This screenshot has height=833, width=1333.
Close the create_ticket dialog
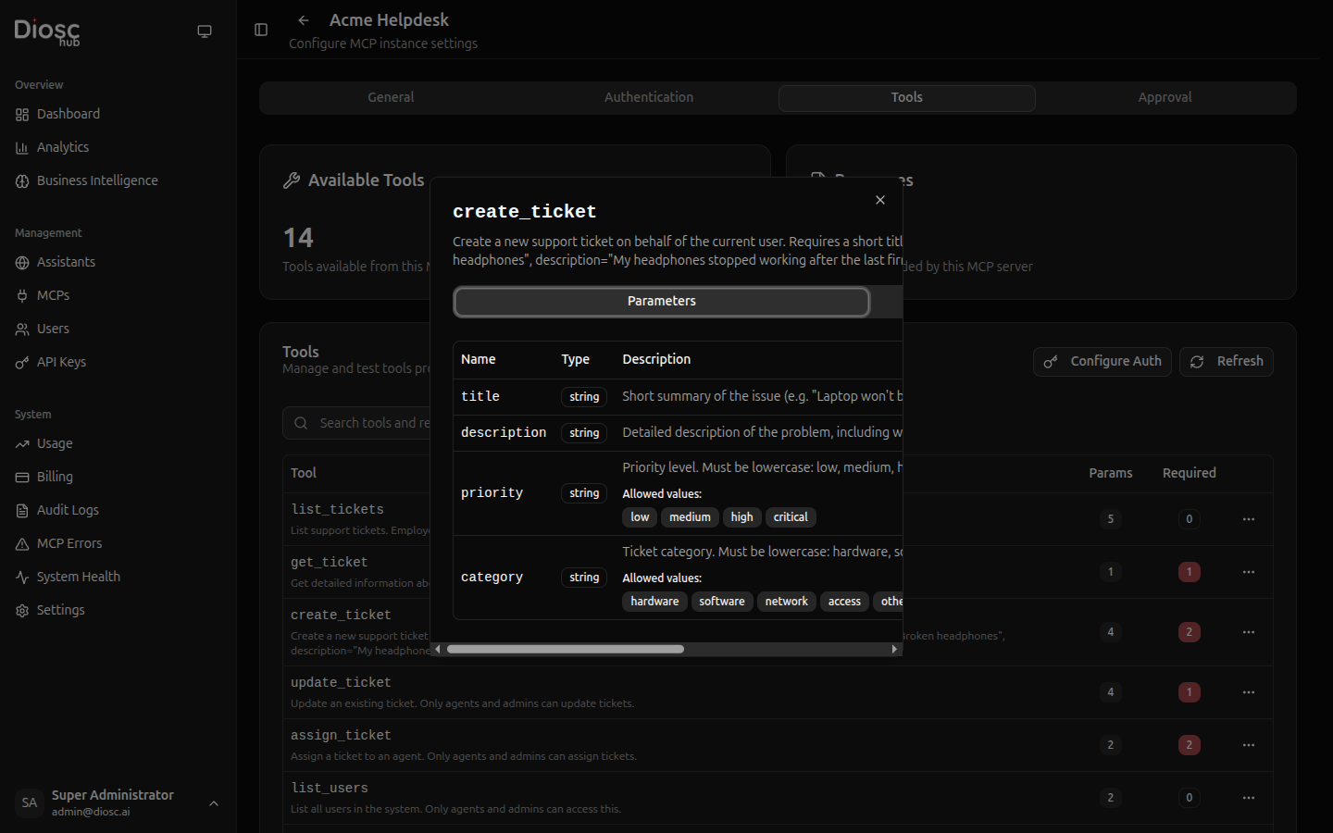(879, 199)
